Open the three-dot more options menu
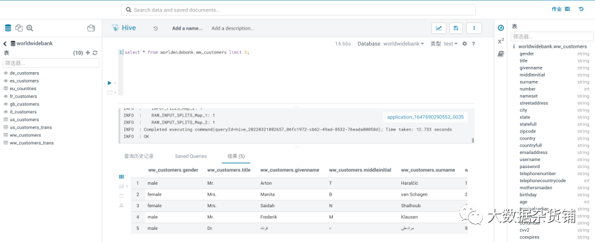Image resolution: width=595 pixels, height=242 pixels. [474, 28]
